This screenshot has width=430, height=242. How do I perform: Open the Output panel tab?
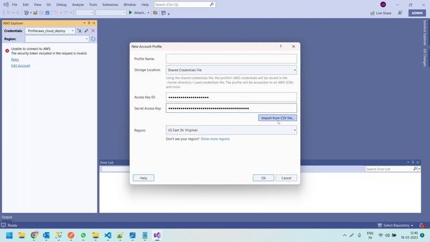tap(7, 217)
